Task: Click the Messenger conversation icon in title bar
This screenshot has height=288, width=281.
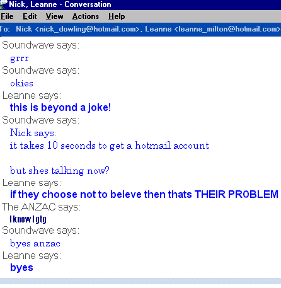Action: coord(3,4)
